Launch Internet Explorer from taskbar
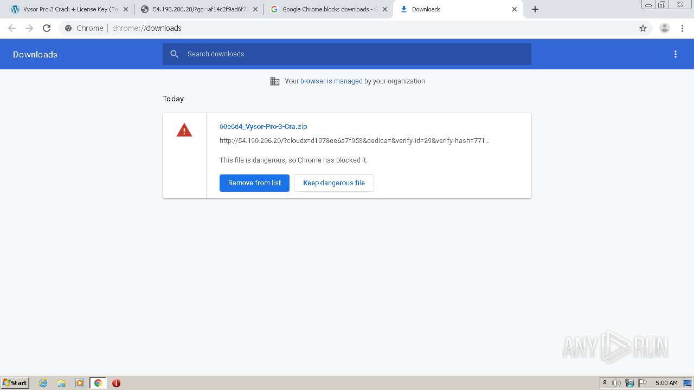Viewport: 694px width, 390px height. pos(43,383)
